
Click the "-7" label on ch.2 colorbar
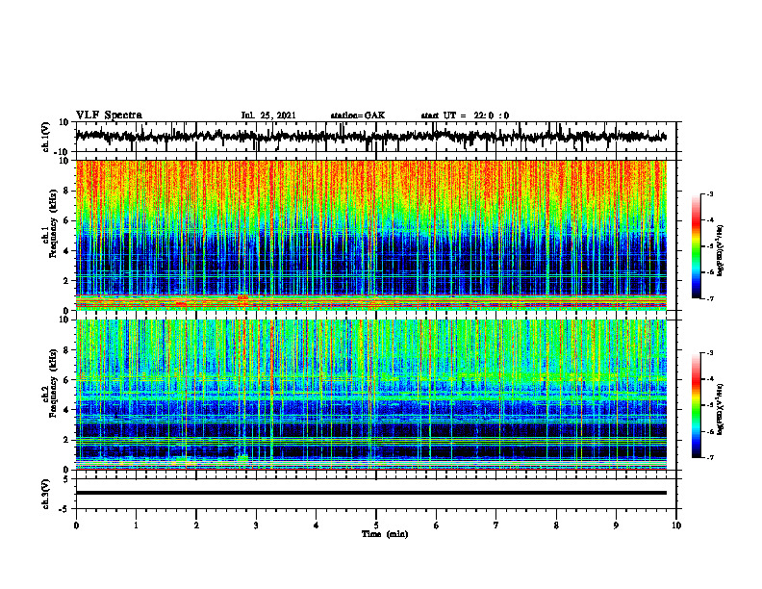tap(709, 458)
